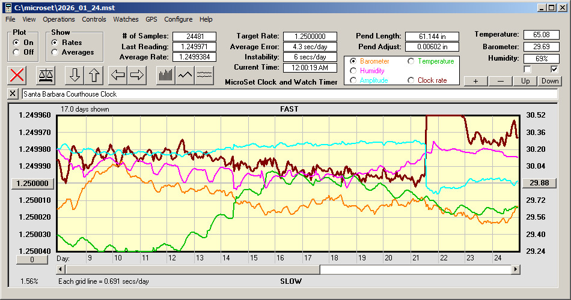Click the up arrow toolbar button
Viewport: 571px width, 300px height.
click(x=94, y=75)
